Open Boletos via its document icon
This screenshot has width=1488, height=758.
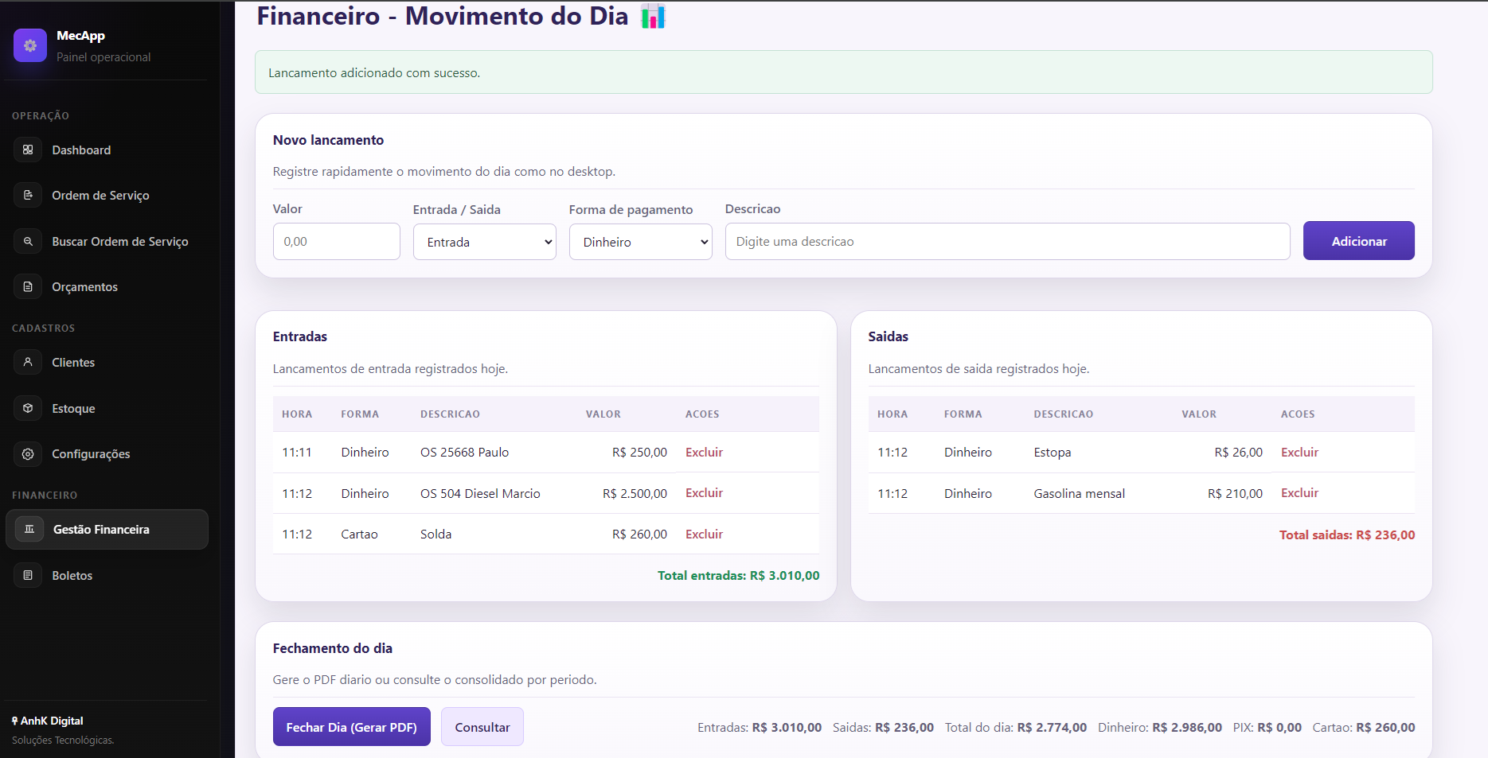[28, 575]
